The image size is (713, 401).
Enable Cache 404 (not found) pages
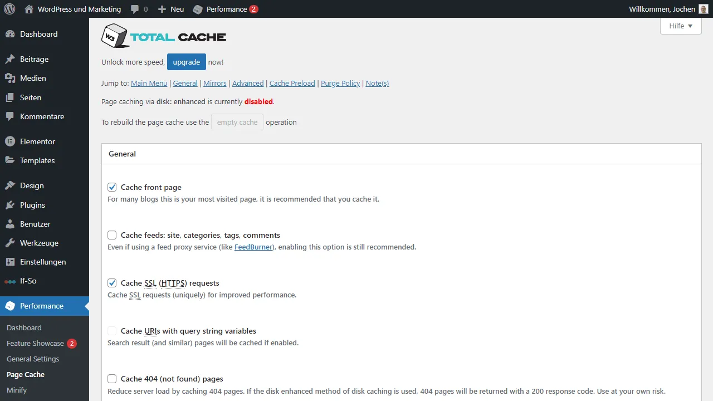pos(112,379)
